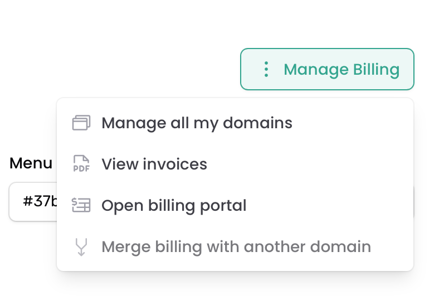Click the Menu color label
Viewport: 439px width, 300px height.
[31, 163]
